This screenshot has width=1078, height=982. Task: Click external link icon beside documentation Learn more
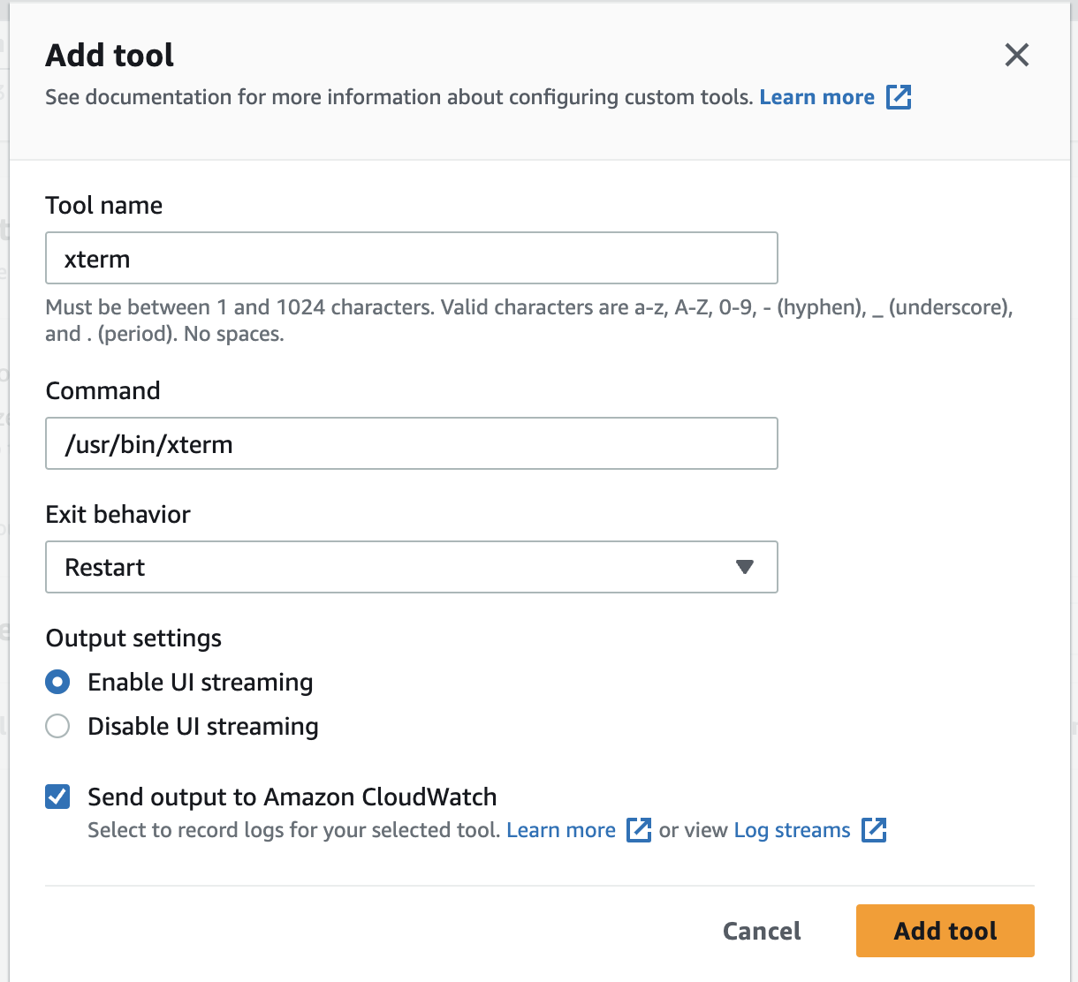click(898, 97)
